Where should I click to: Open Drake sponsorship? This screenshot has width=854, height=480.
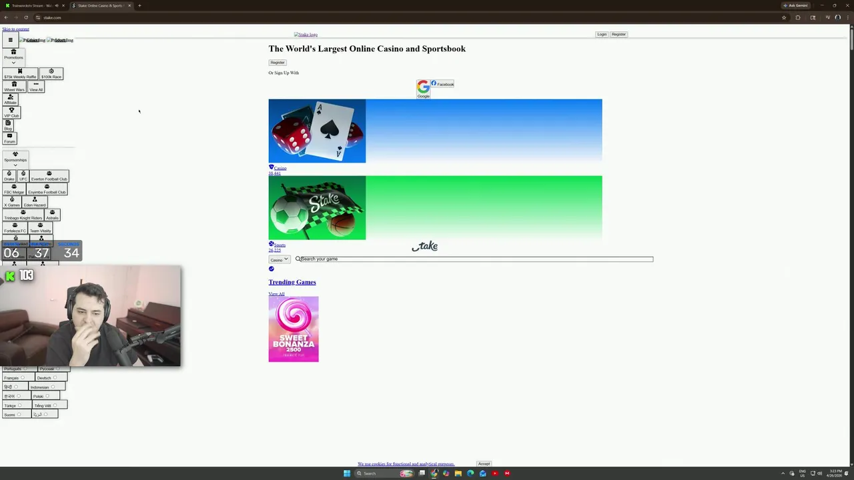click(9, 176)
